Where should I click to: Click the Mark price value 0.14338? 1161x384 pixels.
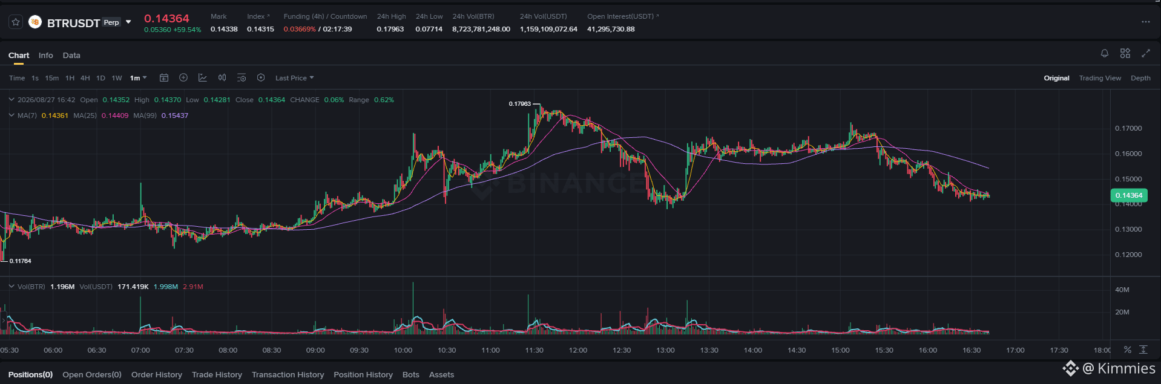tap(224, 29)
